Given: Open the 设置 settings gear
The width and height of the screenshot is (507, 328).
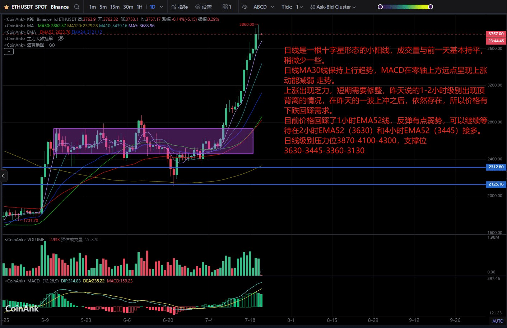Looking at the screenshot, I should [204, 7].
